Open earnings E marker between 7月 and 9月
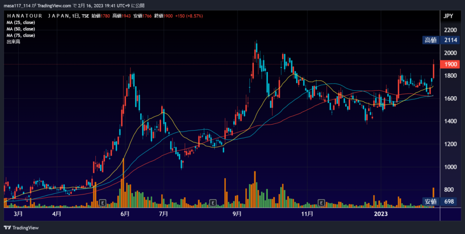Screen dimensions: 465x234 pos(213,203)
